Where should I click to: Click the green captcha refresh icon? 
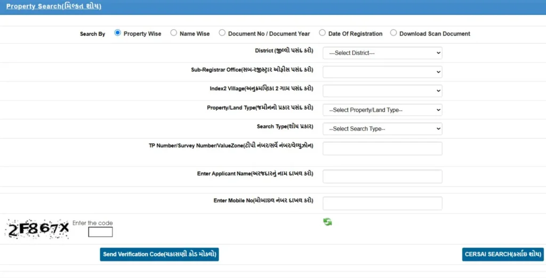[327, 222]
